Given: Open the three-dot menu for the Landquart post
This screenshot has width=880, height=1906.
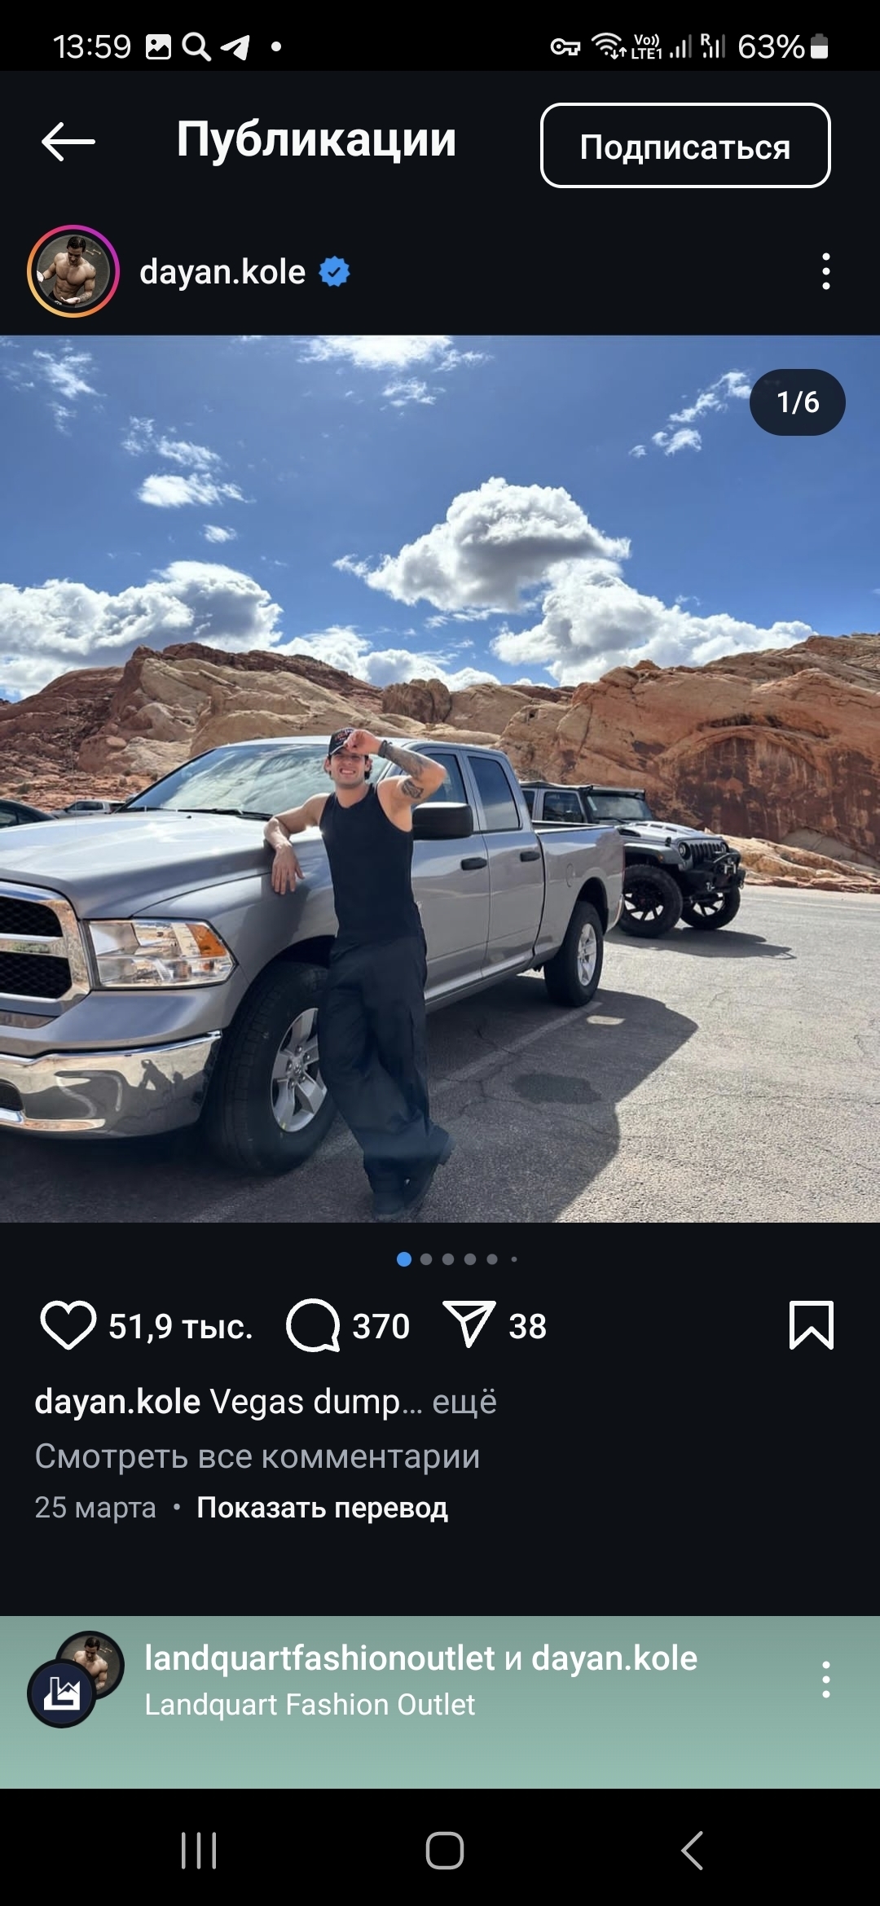Looking at the screenshot, I should [x=826, y=1680].
